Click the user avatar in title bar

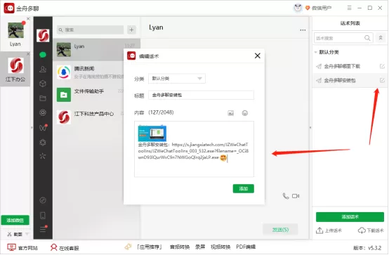tap(298, 8)
